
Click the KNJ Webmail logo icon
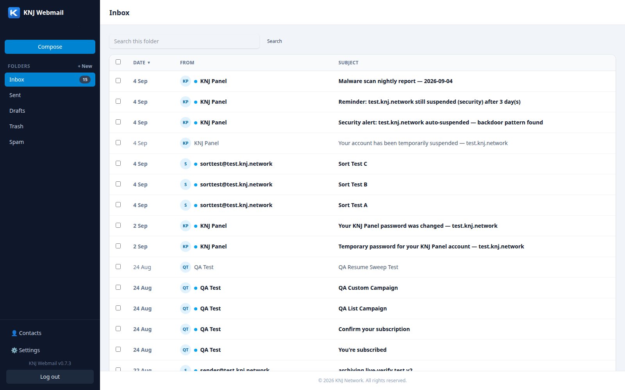click(14, 12)
